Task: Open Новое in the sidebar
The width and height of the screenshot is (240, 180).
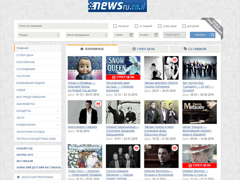Action: pos(38,90)
